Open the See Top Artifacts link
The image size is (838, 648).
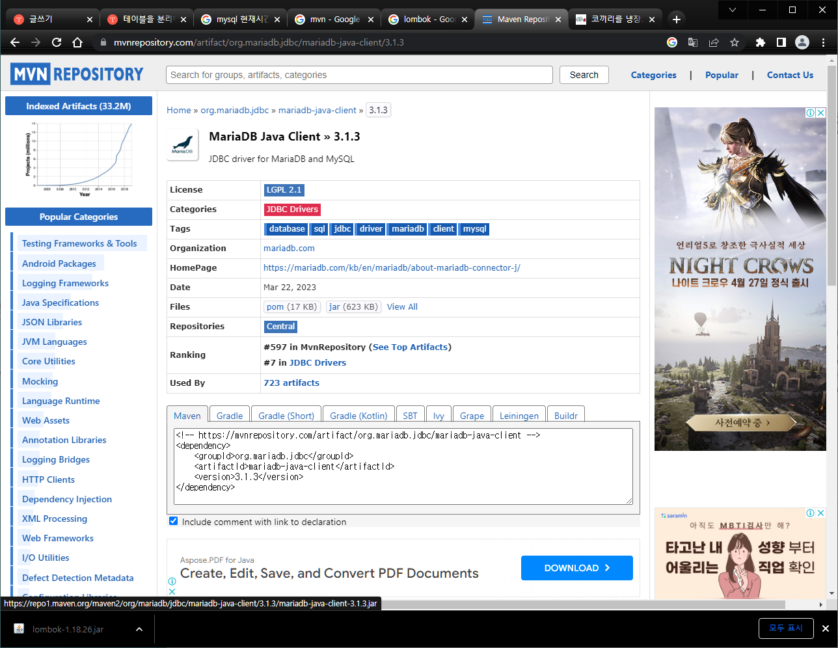coord(410,347)
